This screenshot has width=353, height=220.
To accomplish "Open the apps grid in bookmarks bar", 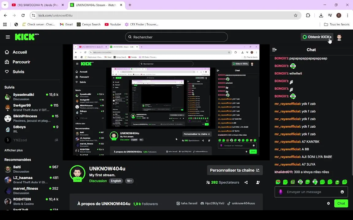I will (5, 24).
